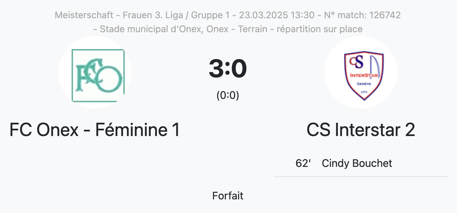Click the CS Interstar shield crest
The image size is (457, 213).
pos(364,75)
